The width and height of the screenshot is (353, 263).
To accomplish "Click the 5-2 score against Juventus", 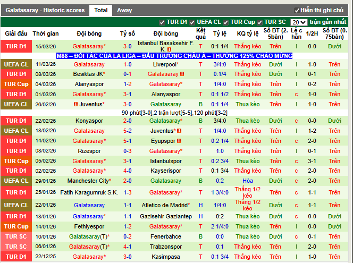I will click(x=128, y=131).
